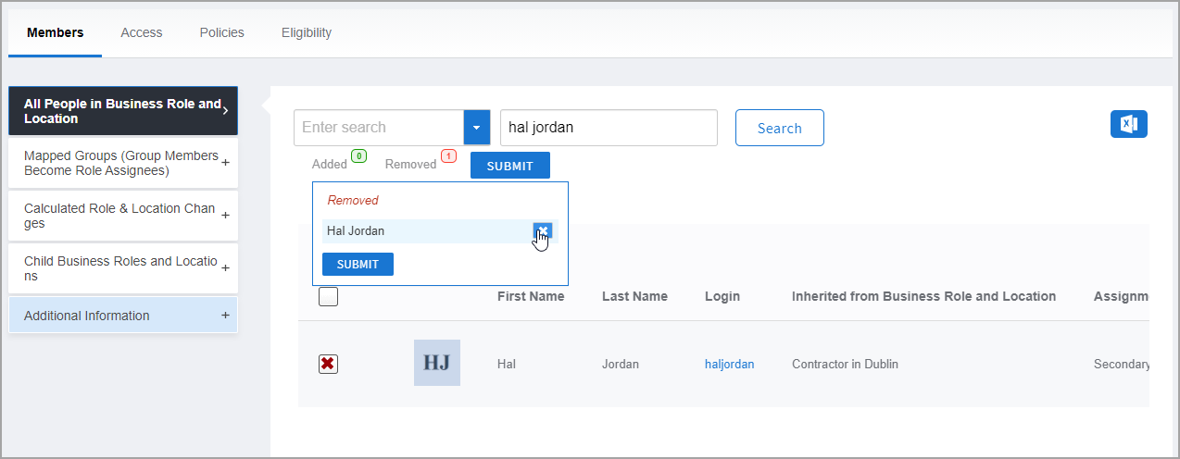Check the select-all header checkbox
This screenshot has width=1180, height=459.
click(x=328, y=297)
